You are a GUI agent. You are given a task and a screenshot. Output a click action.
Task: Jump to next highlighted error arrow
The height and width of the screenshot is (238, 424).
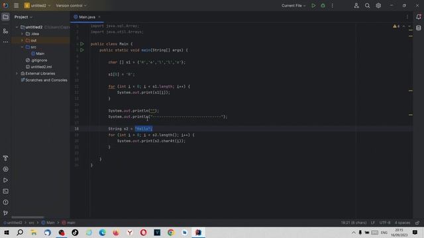point(409,26)
